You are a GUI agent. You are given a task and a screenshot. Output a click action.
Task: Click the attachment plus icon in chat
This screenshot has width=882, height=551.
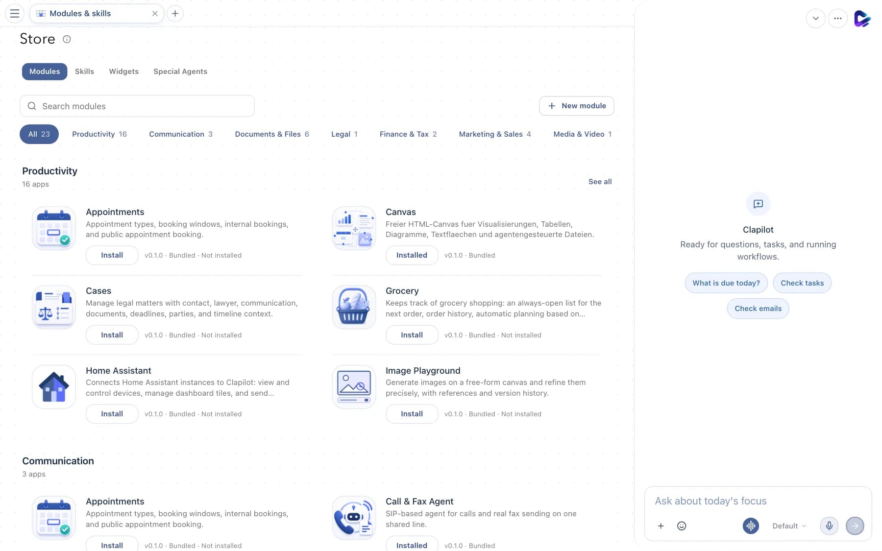(661, 526)
